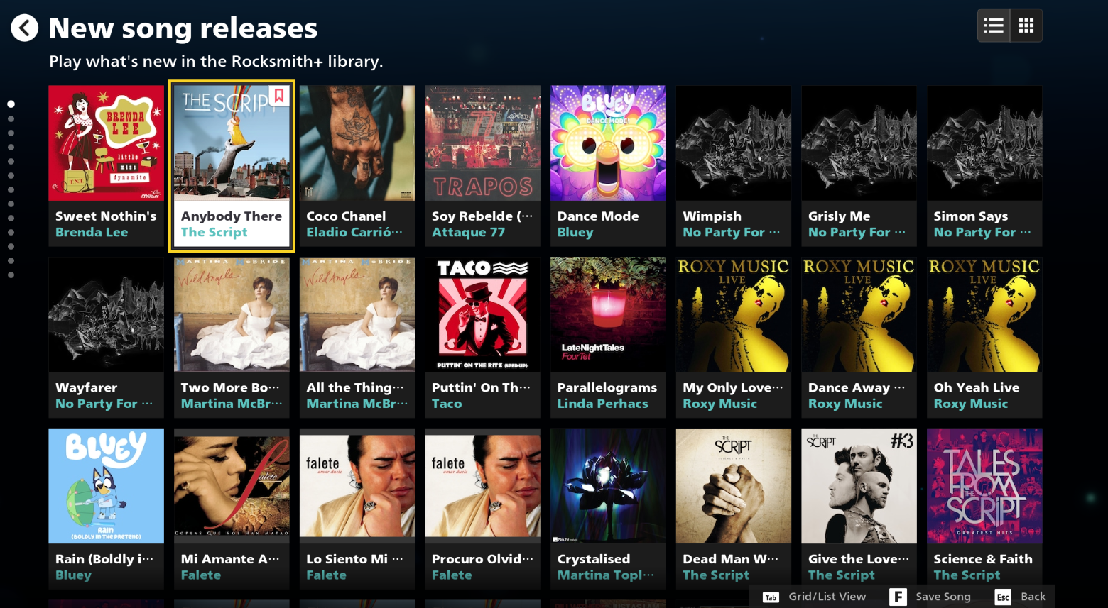Click the F key icon for Save Song
This screenshot has width=1108, height=608.
coord(898,597)
